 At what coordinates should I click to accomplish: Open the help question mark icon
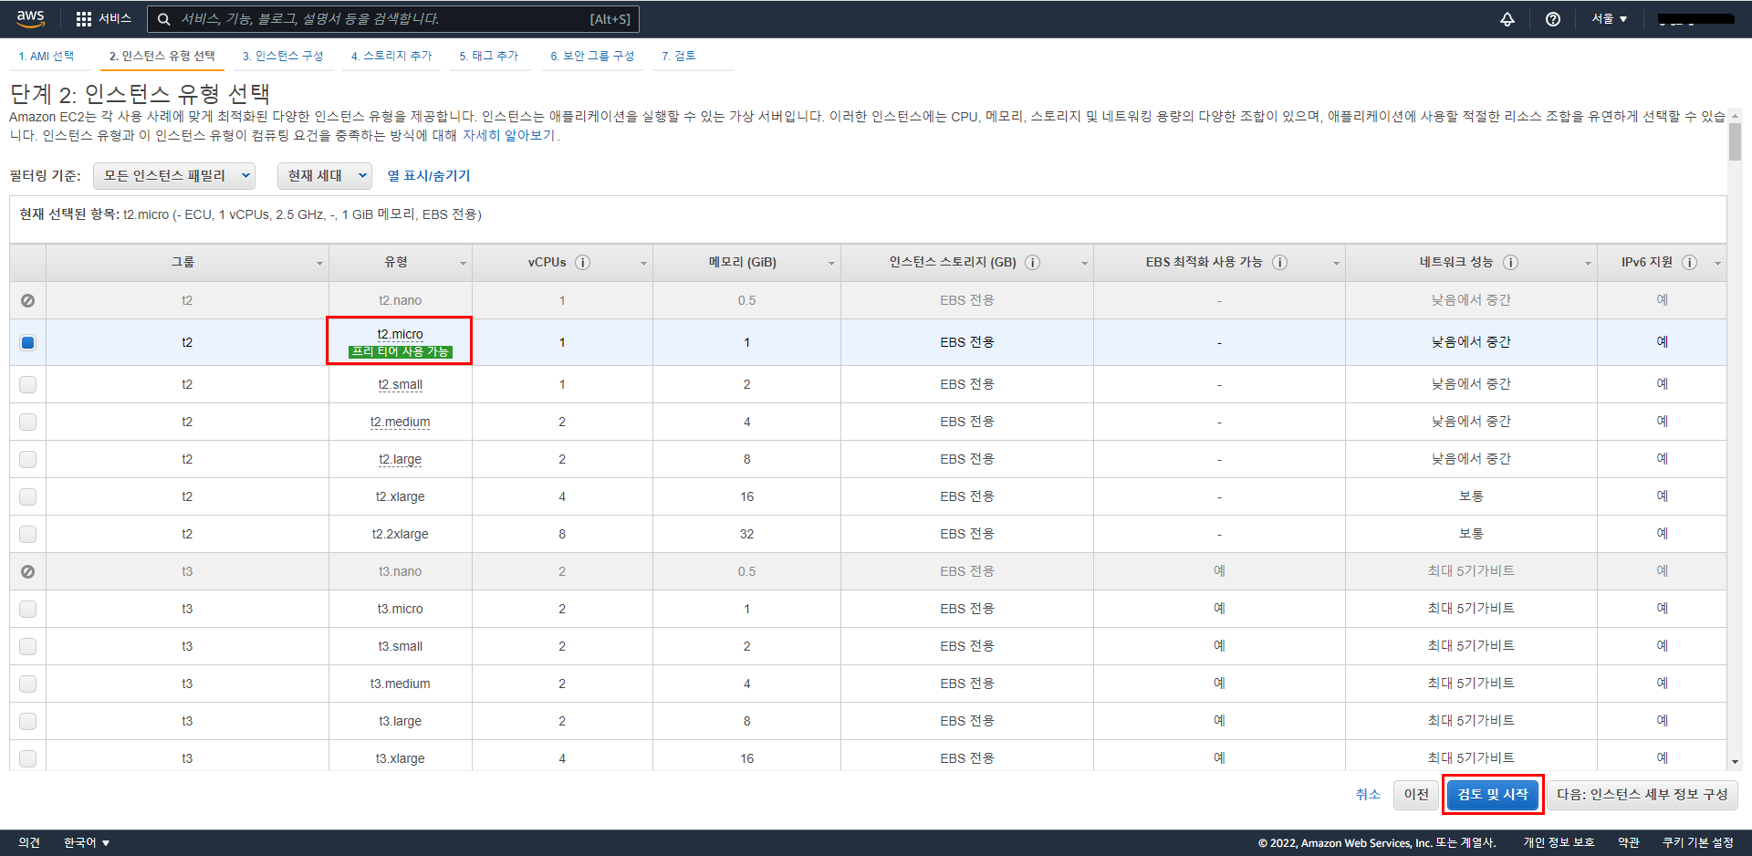(x=1553, y=19)
